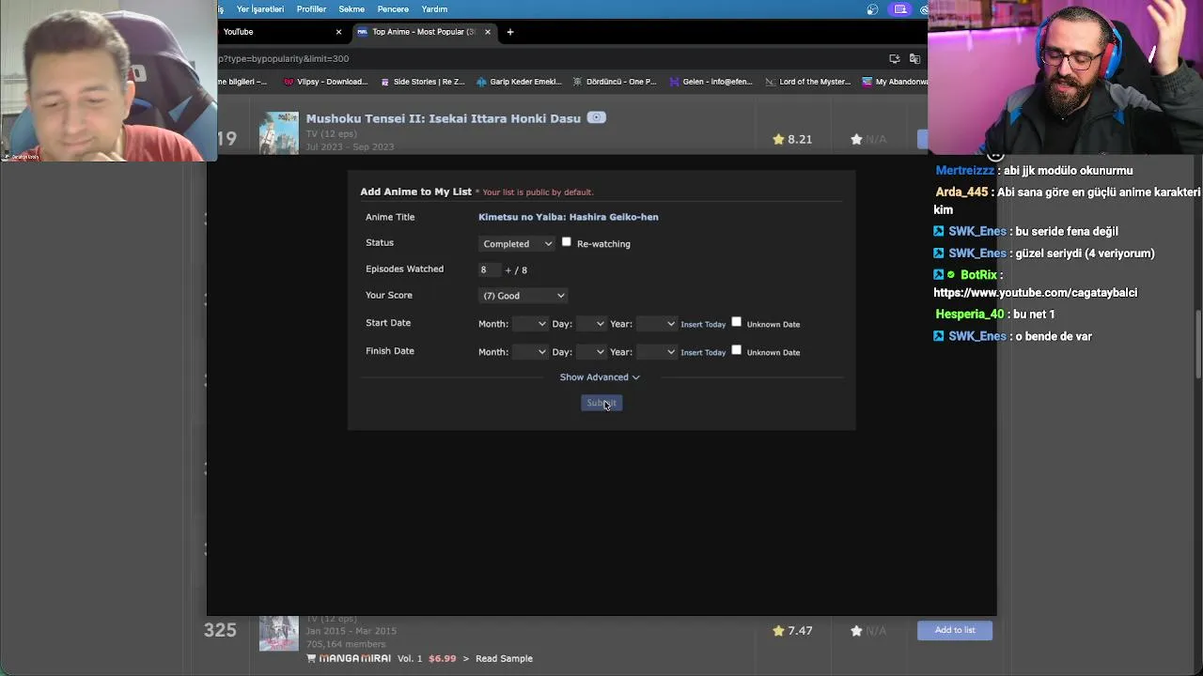Click BotRix username in chat

978,275
